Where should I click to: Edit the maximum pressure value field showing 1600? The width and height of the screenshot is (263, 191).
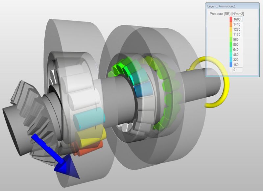click(x=237, y=19)
